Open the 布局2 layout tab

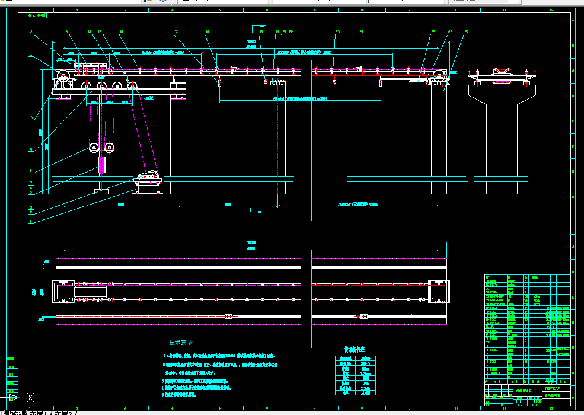click(x=63, y=413)
